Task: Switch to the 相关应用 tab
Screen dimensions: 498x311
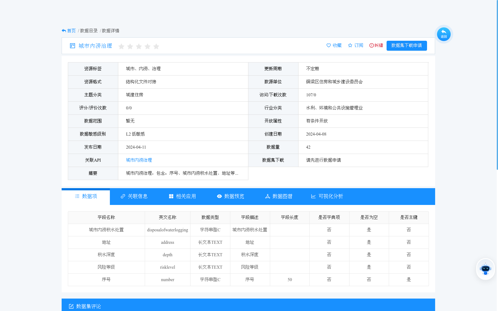Action: pyautogui.click(x=182, y=196)
